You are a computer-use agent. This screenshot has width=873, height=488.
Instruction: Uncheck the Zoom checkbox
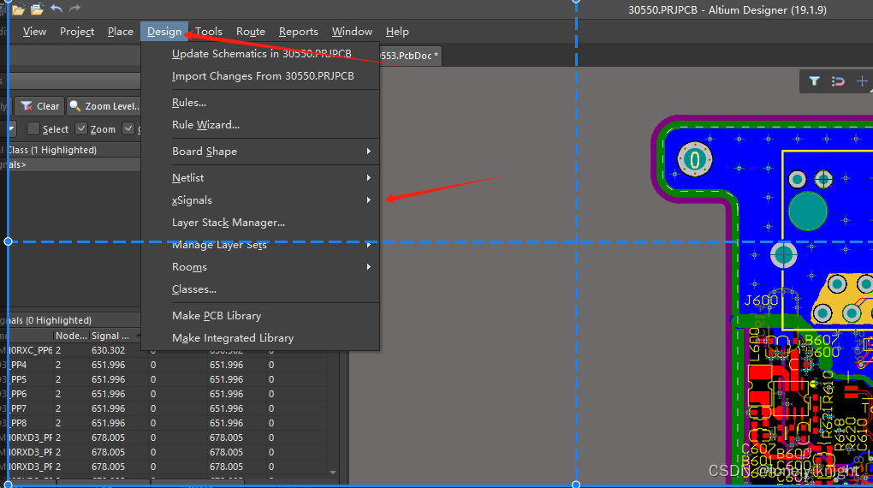click(x=81, y=128)
